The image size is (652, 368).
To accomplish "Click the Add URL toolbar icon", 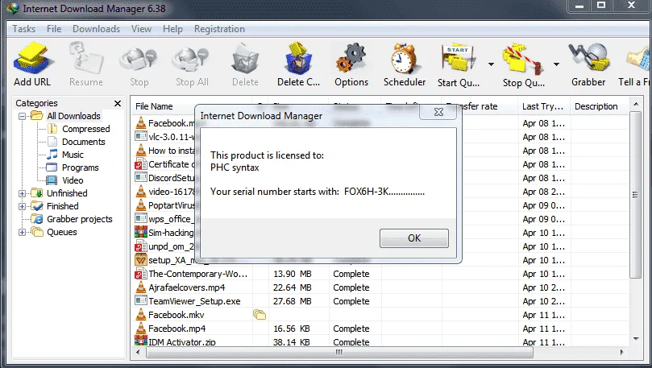I will tap(32, 59).
